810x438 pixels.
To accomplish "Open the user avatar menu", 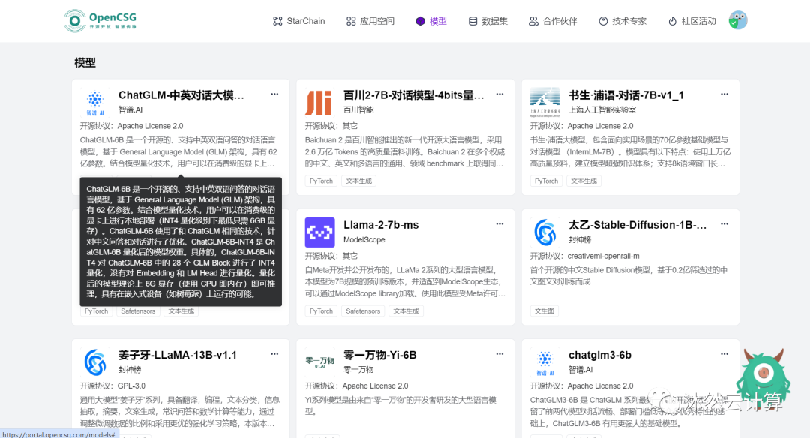I will tap(738, 21).
